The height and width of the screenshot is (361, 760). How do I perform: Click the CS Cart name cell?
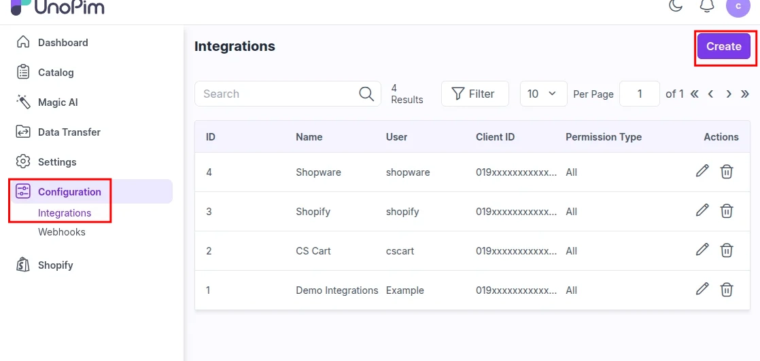[x=313, y=250]
